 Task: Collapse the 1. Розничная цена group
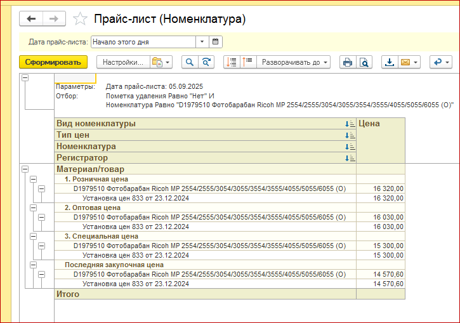[34, 179]
